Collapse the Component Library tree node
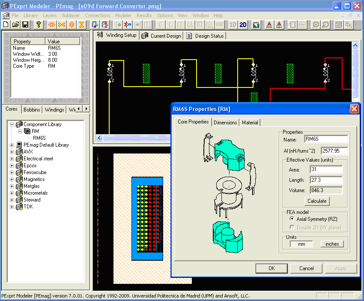364x301 pixels. pyautogui.click(x=12, y=125)
